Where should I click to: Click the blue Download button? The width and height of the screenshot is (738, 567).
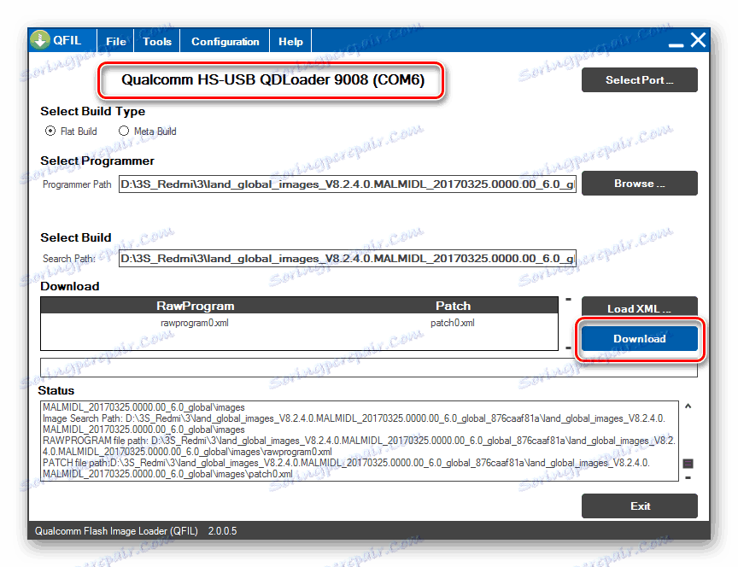(639, 338)
